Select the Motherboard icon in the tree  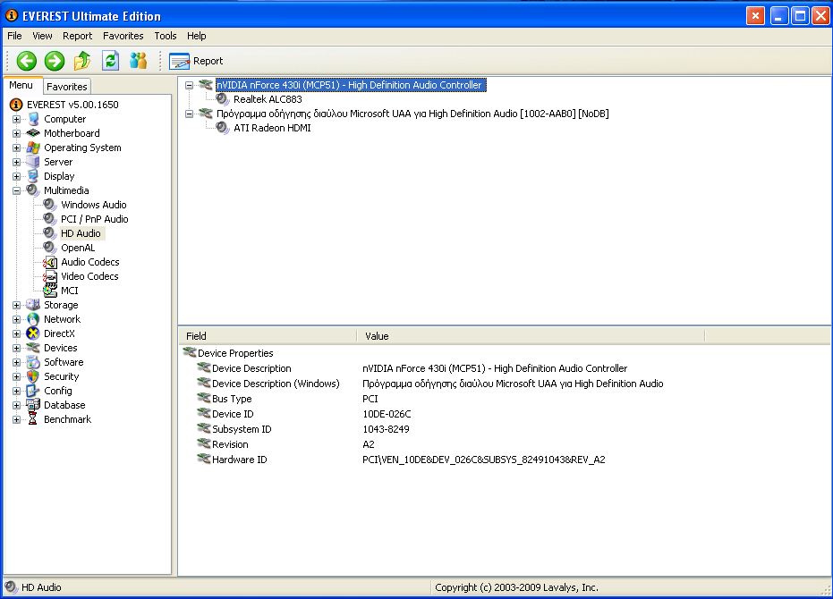click(x=33, y=132)
